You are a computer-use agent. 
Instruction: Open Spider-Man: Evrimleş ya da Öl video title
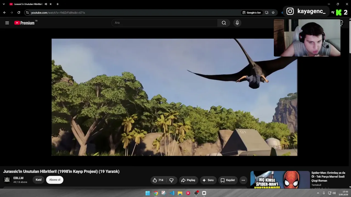tap(328, 177)
